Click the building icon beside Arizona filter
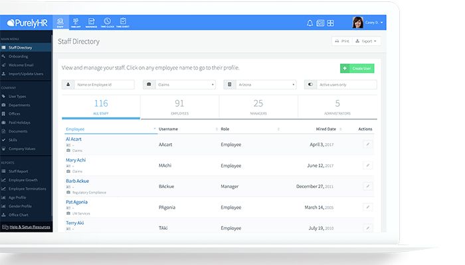This screenshot has width=465, height=265. pos(230,85)
